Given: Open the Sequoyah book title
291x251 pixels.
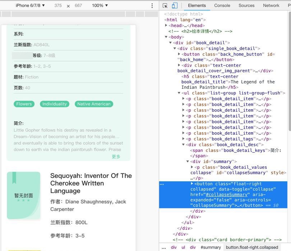Looking at the screenshot, I should tap(91, 183).
